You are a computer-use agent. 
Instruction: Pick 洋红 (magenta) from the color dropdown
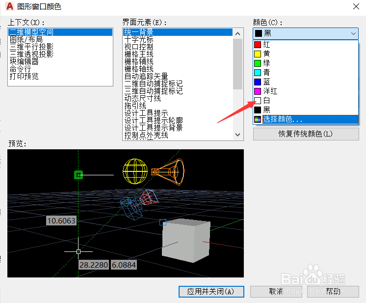click(x=306, y=91)
